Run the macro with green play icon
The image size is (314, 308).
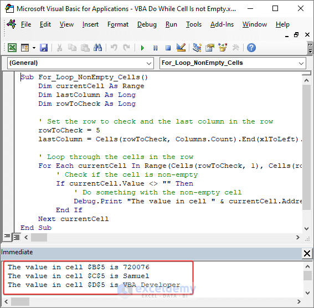(x=142, y=48)
